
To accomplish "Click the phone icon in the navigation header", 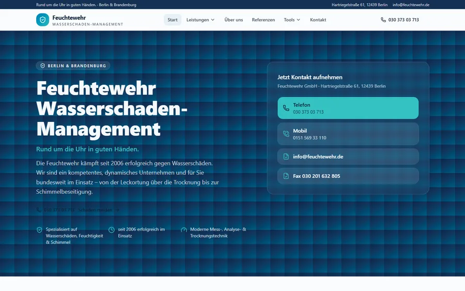I will (383, 20).
